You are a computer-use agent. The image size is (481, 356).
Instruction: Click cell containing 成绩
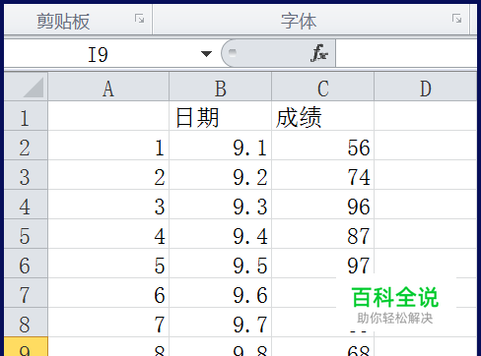tap(323, 116)
